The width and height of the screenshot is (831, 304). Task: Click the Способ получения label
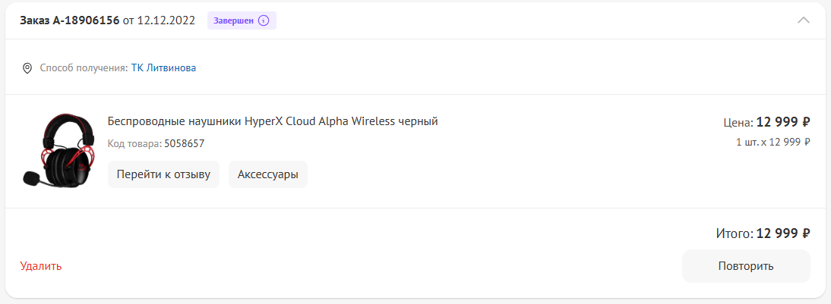point(84,68)
